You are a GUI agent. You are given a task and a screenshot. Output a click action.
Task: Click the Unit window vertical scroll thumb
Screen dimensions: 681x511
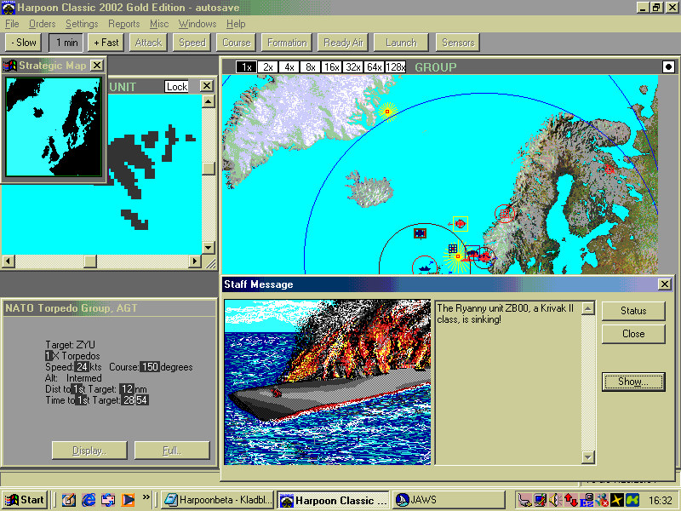(x=209, y=168)
